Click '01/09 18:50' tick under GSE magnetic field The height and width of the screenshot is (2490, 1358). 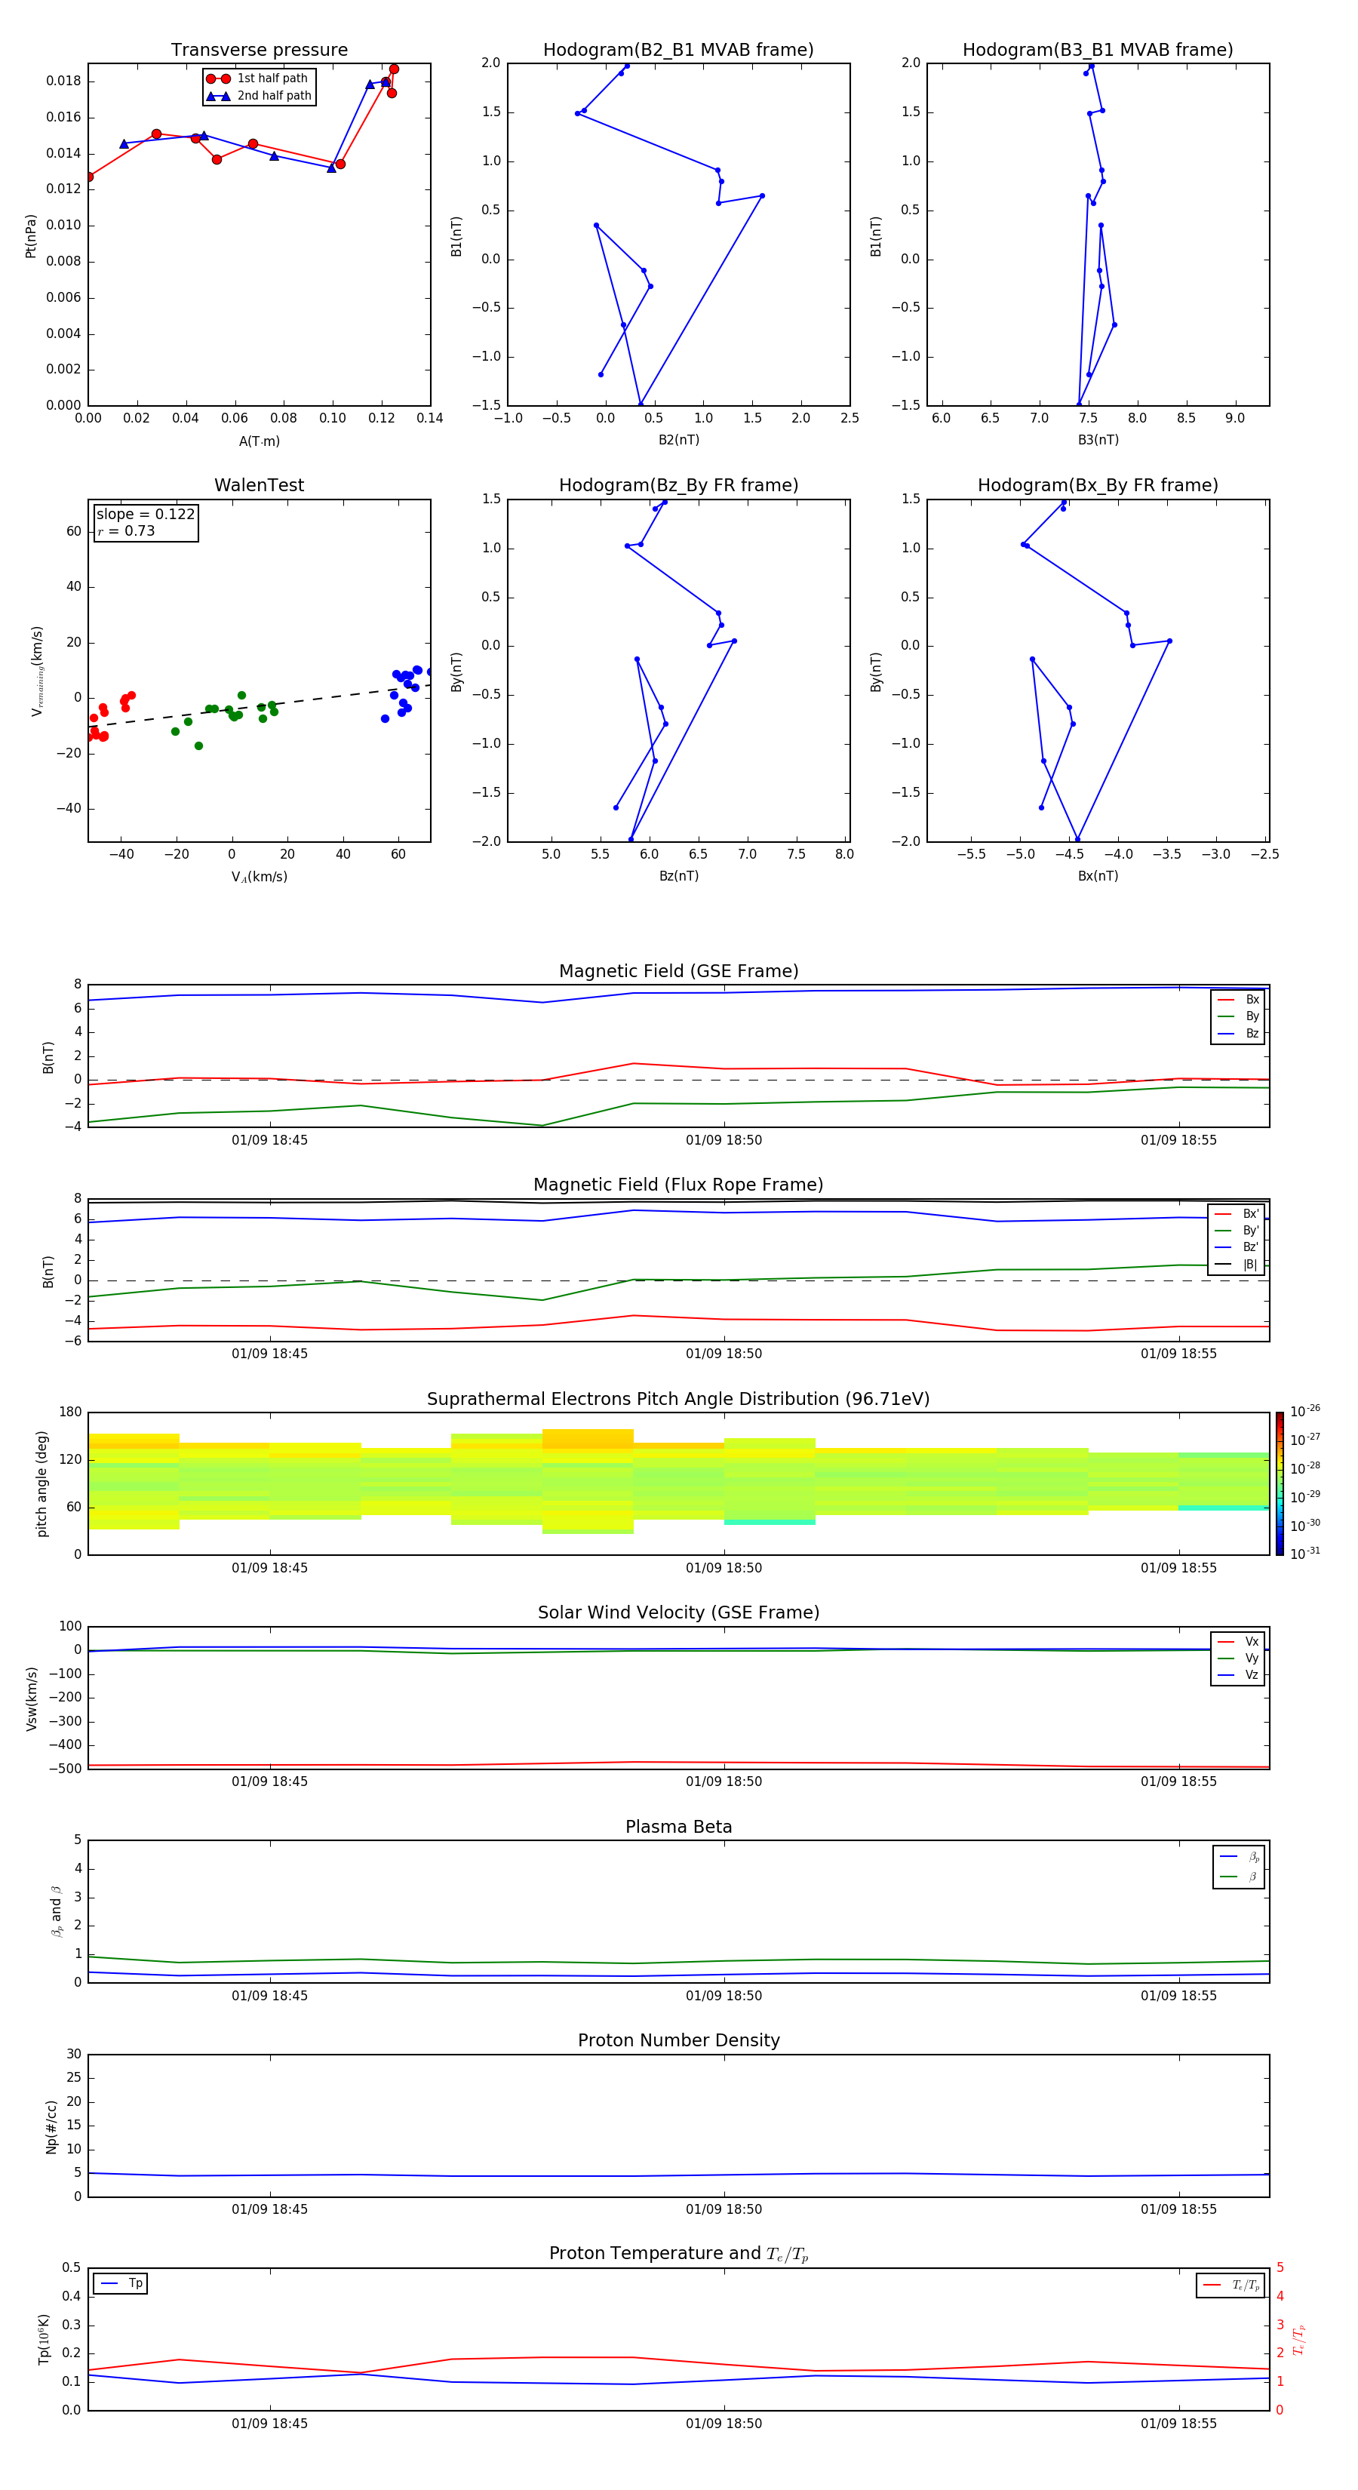coord(724,1141)
